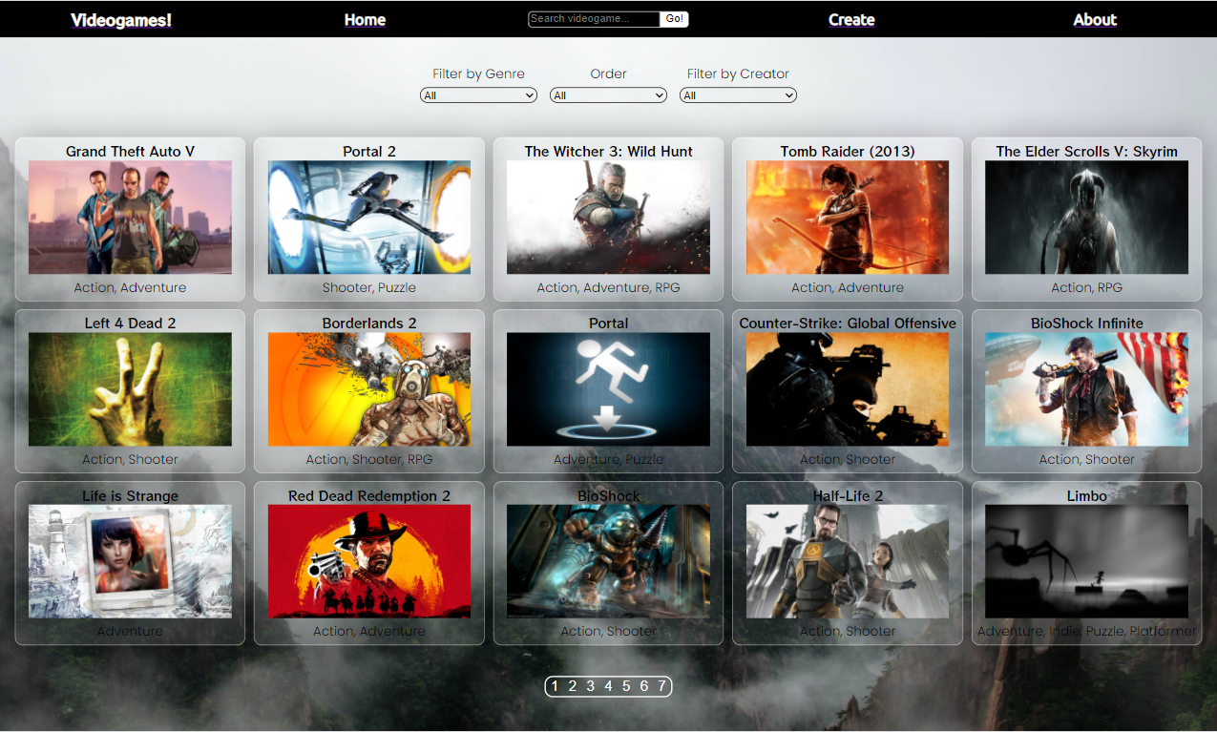Click 'Adventure, Puzzle' genres under Portal
This screenshot has height=732, width=1217.
tap(608, 459)
